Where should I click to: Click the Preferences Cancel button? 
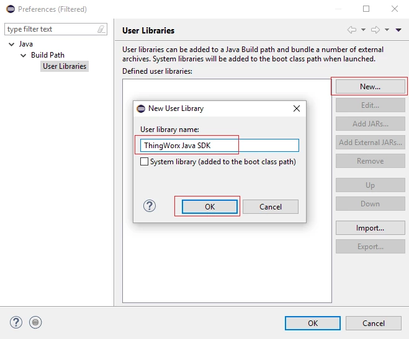[x=373, y=323]
